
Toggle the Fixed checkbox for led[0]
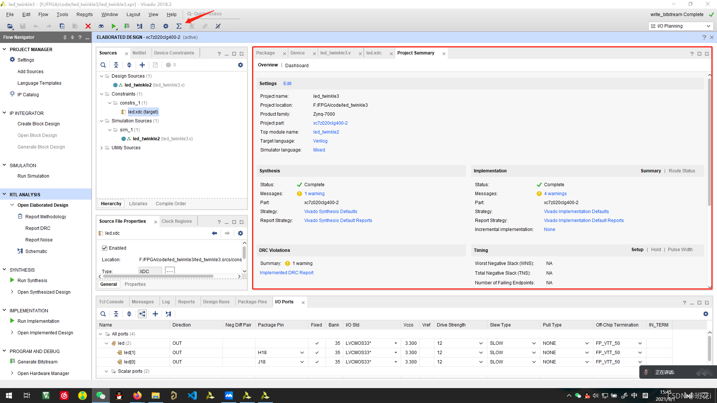[317, 362]
